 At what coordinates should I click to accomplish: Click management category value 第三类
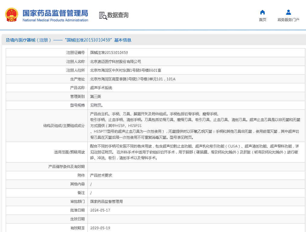click(96, 97)
